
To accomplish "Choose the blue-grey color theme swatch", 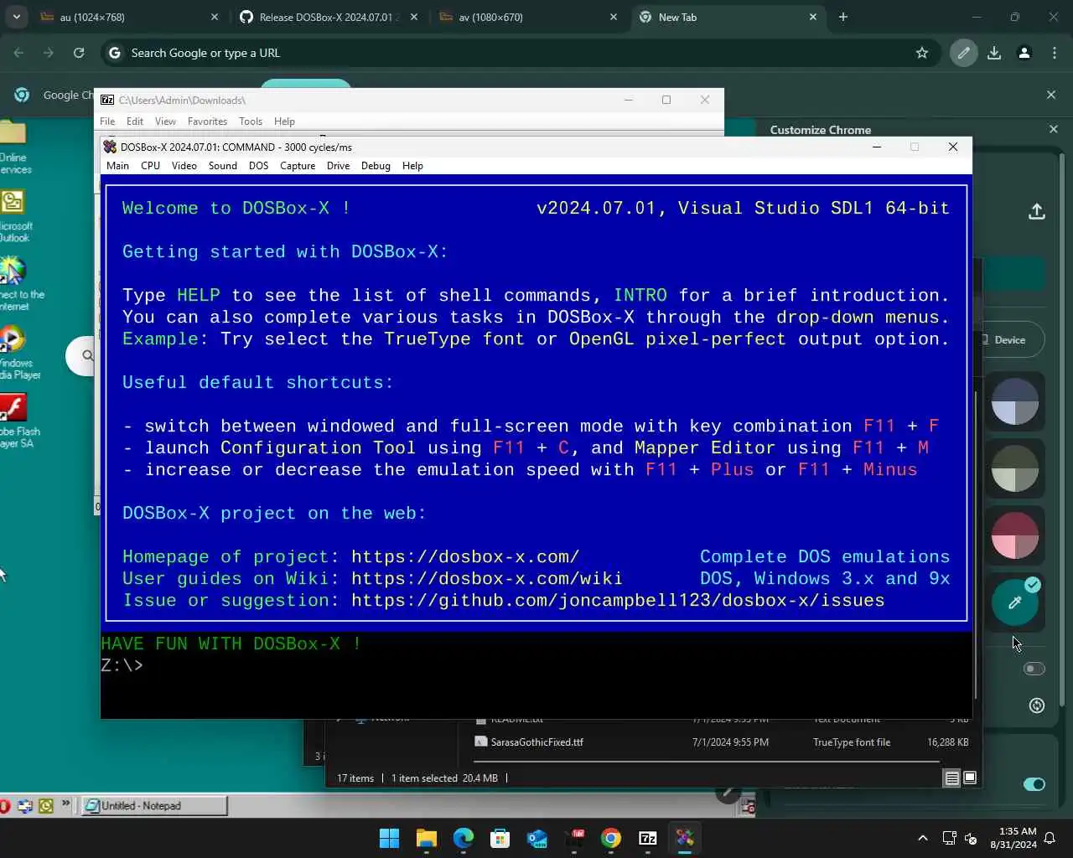I will click(x=1015, y=401).
